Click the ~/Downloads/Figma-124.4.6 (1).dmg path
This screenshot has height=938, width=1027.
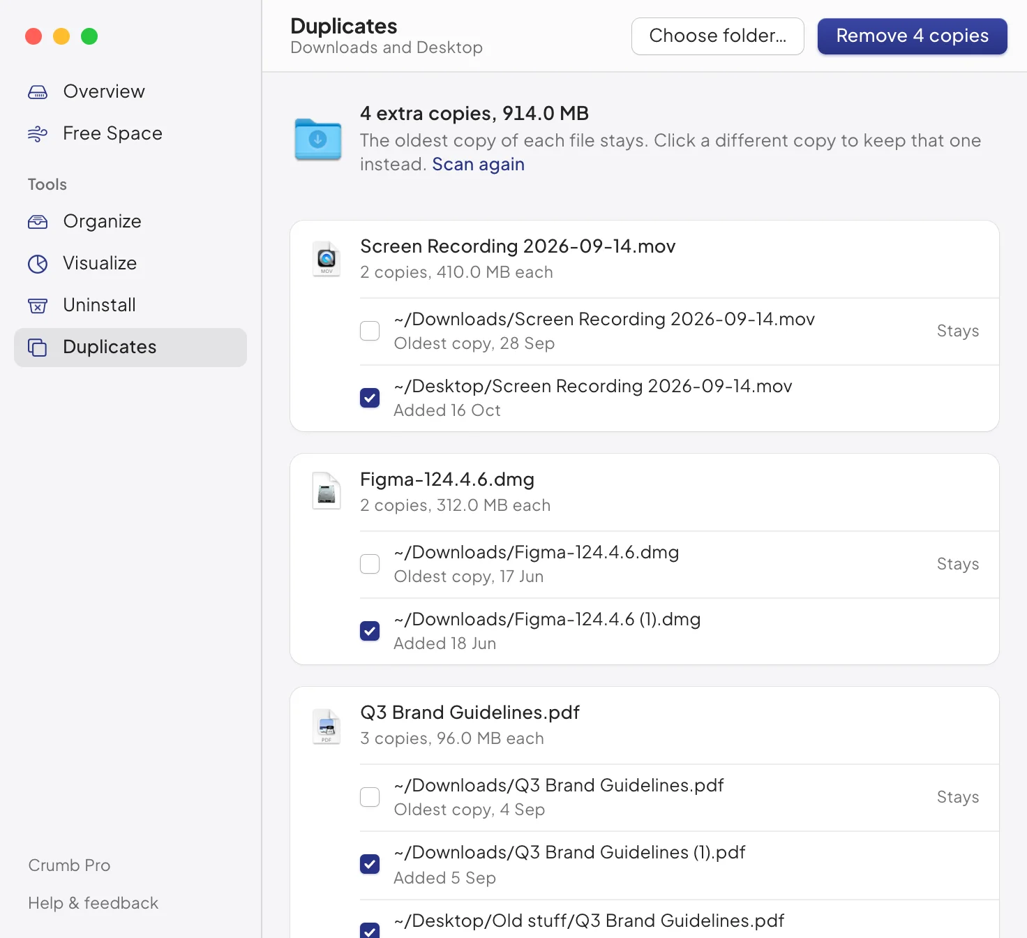click(x=547, y=619)
